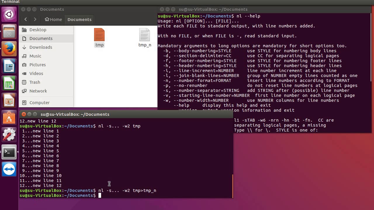Viewport: 374px width, 210px height.
Task: Open Files manager from launcher
Action: 9,32
